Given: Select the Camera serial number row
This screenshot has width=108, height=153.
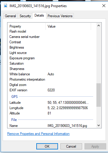Looking at the screenshot, I should click(51, 37).
